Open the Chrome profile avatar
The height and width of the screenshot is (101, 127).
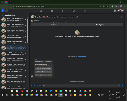[121, 6]
